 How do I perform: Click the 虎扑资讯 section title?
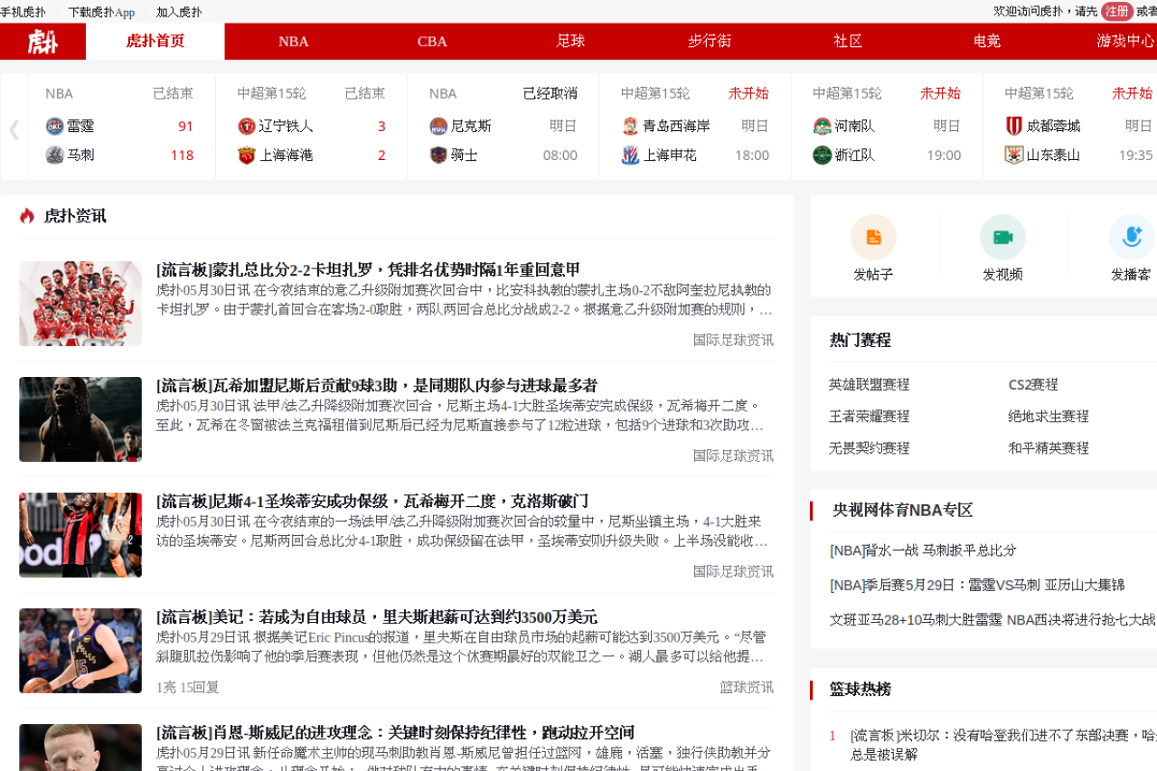[x=75, y=215]
